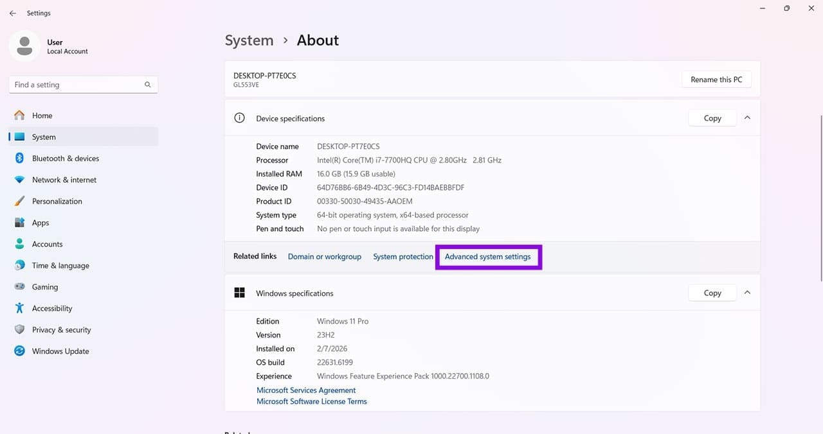Screen dimensions: 823x434
Task: Open the System protection link
Action: tap(403, 256)
